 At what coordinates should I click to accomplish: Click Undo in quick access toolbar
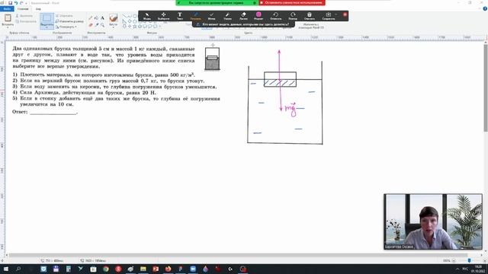pos(16,3)
